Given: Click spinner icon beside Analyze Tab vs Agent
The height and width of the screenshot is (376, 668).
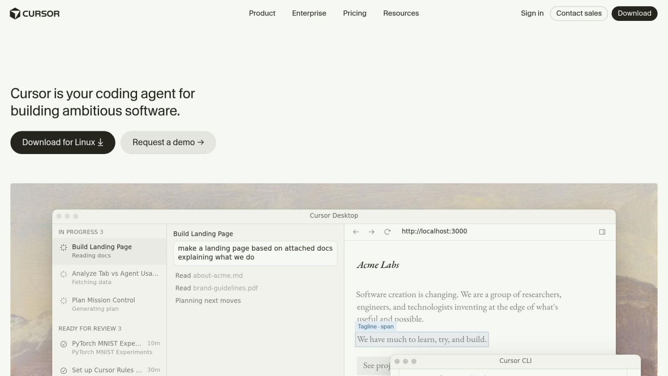Looking at the screenshot, I should point(63,274).
